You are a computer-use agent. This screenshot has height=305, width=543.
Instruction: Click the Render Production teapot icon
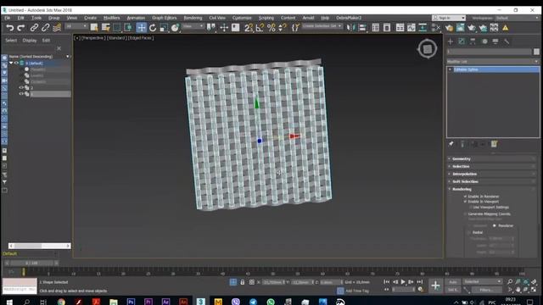tap(472, 28)
